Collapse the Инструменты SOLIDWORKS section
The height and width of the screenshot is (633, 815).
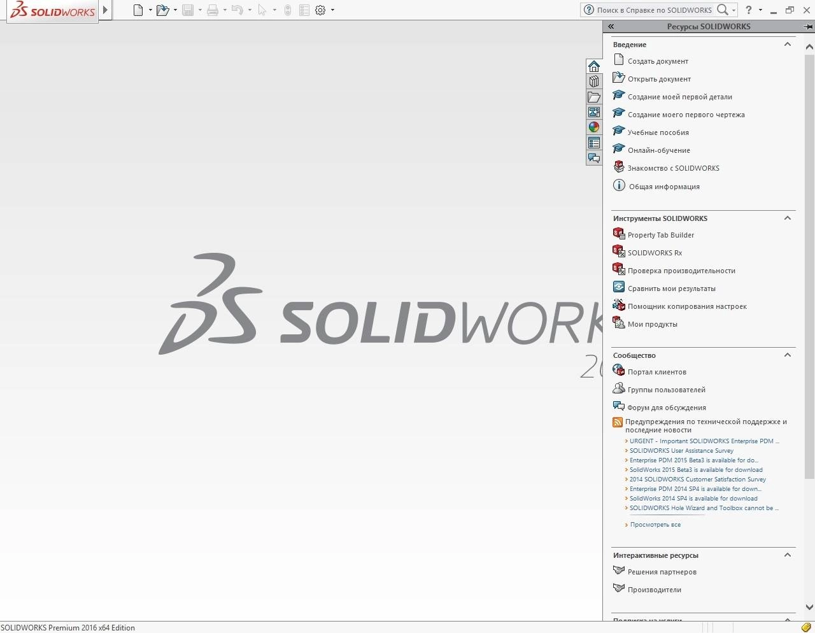click(x=788, y=218)
